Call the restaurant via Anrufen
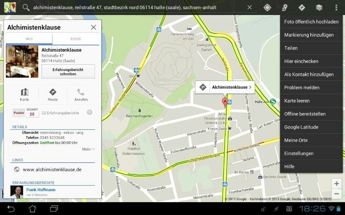The height and width of the screenshot is (215, 345). click(81, 94)
